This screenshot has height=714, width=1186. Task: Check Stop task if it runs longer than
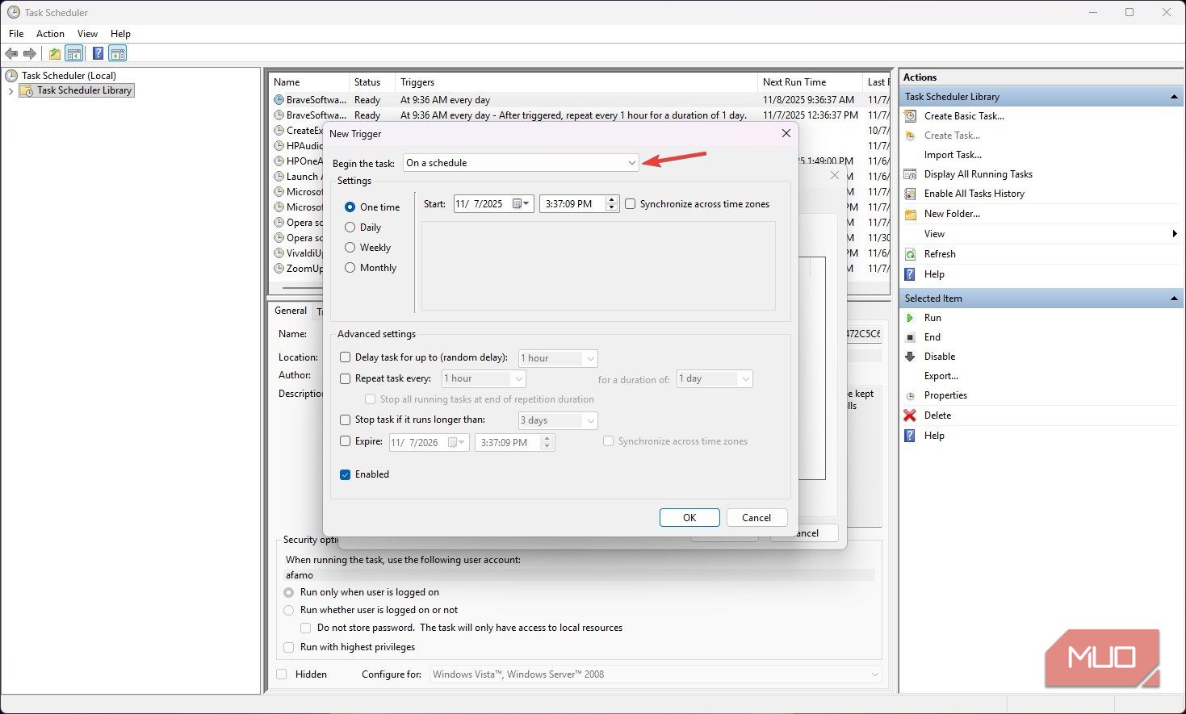point(346,420)
